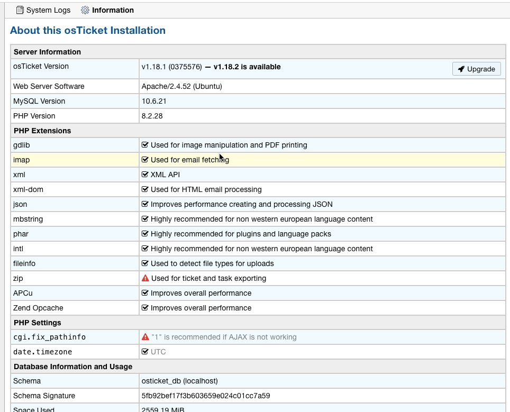Click the System Logs document icon

[x=20, y=10]
